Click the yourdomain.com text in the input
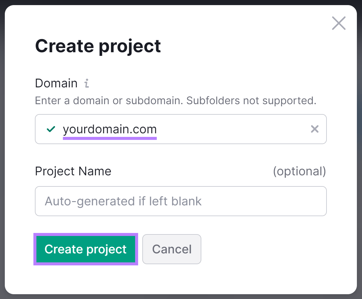The width and height of the screenshot is (362, 299). (110, 129)
